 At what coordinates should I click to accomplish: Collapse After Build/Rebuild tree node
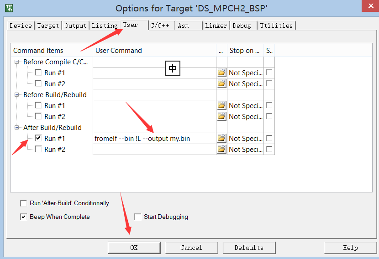click(17, 128)
